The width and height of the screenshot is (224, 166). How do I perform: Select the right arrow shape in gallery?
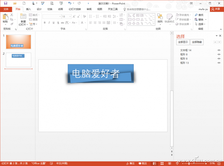click(x=130, y=23)
